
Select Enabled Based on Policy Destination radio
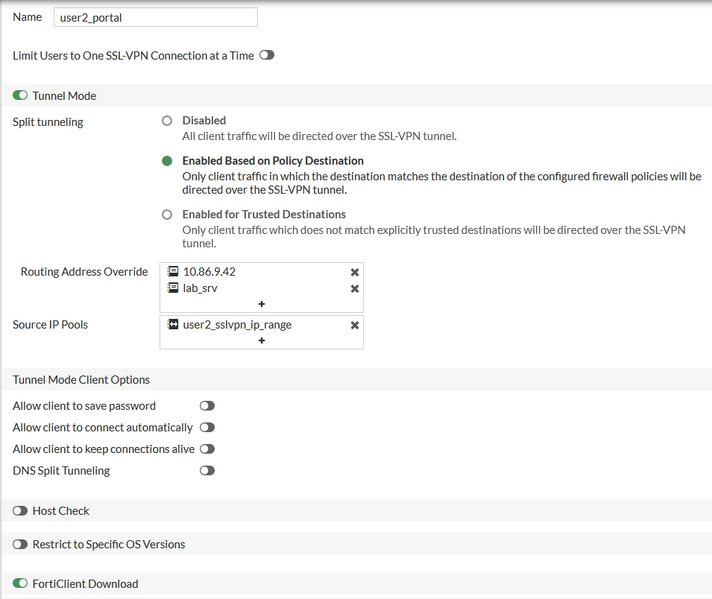tap(167, 161)
